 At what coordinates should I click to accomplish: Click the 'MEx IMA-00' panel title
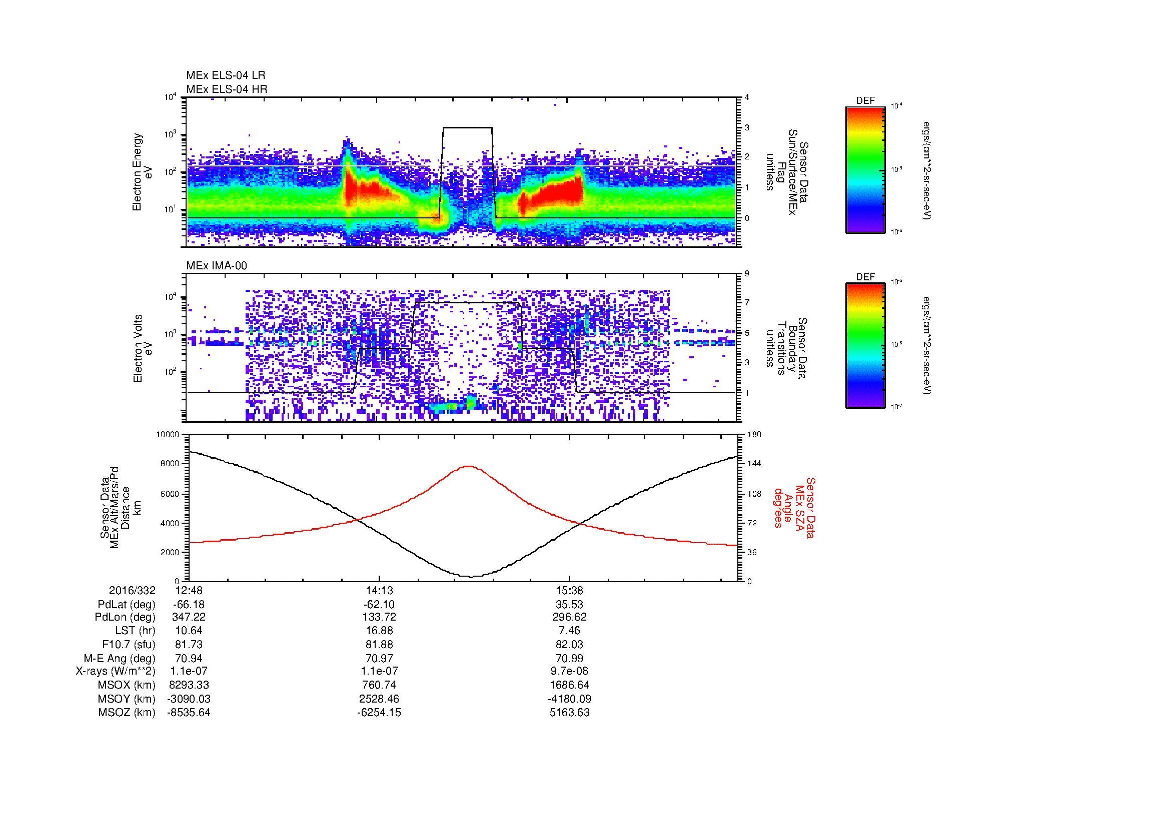(217, 266)
